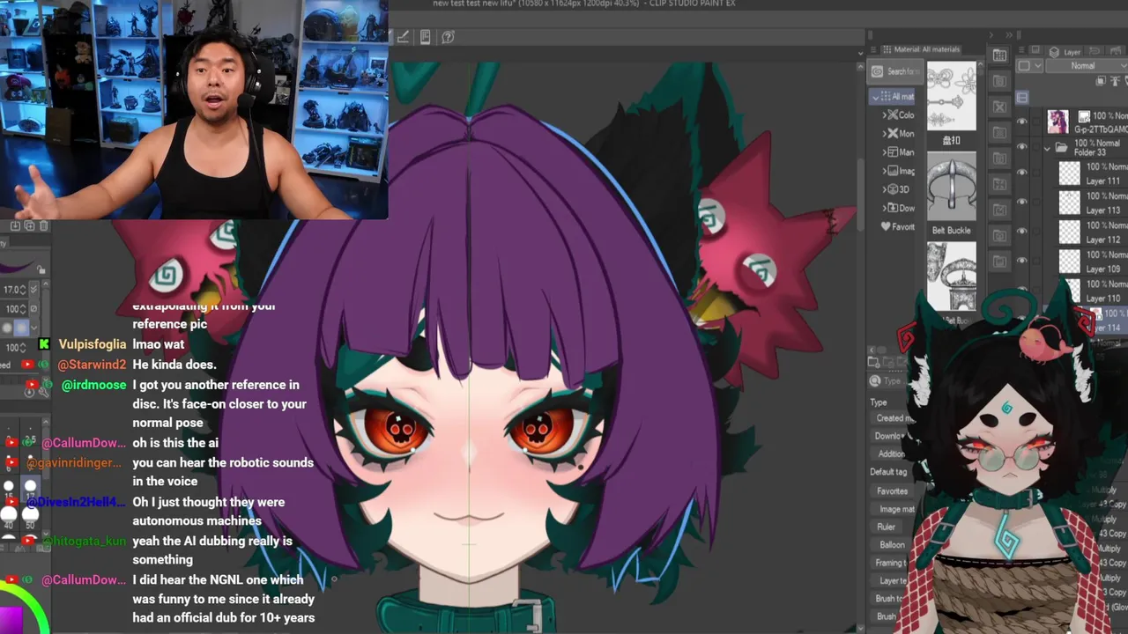Select the G-p-2TTbQAMC reference image layer thumbnail

click(x=1057, y=122)
